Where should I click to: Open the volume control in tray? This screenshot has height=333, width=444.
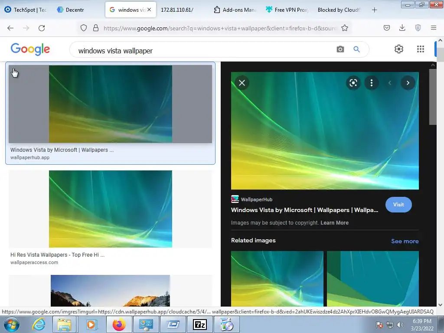coord(400,325)
